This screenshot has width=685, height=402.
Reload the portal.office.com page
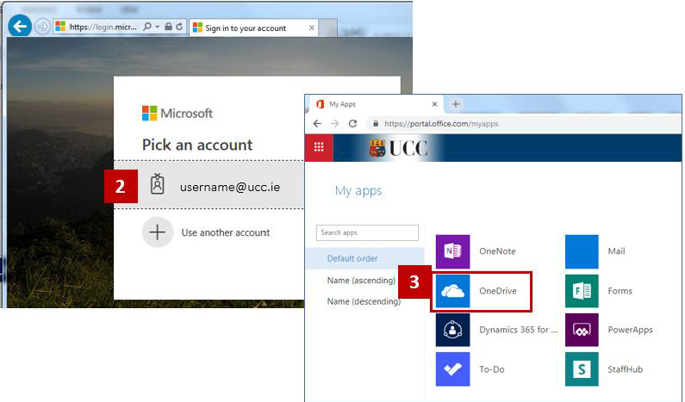352,124
